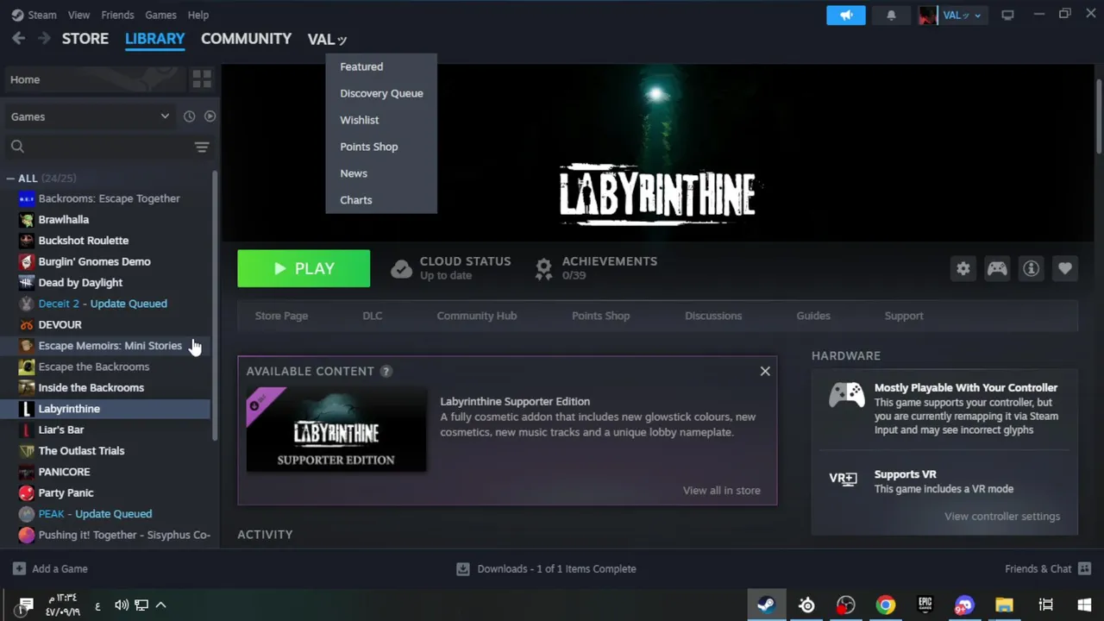1104x621 pixels.
Task: Show hidden system tray icons chevron
Action: pyautogui.click(x=160, y=605)
